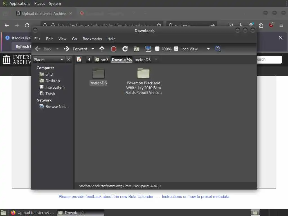Open the Help menu
Screen dimensions: 288x216
(x=111, y=39)
